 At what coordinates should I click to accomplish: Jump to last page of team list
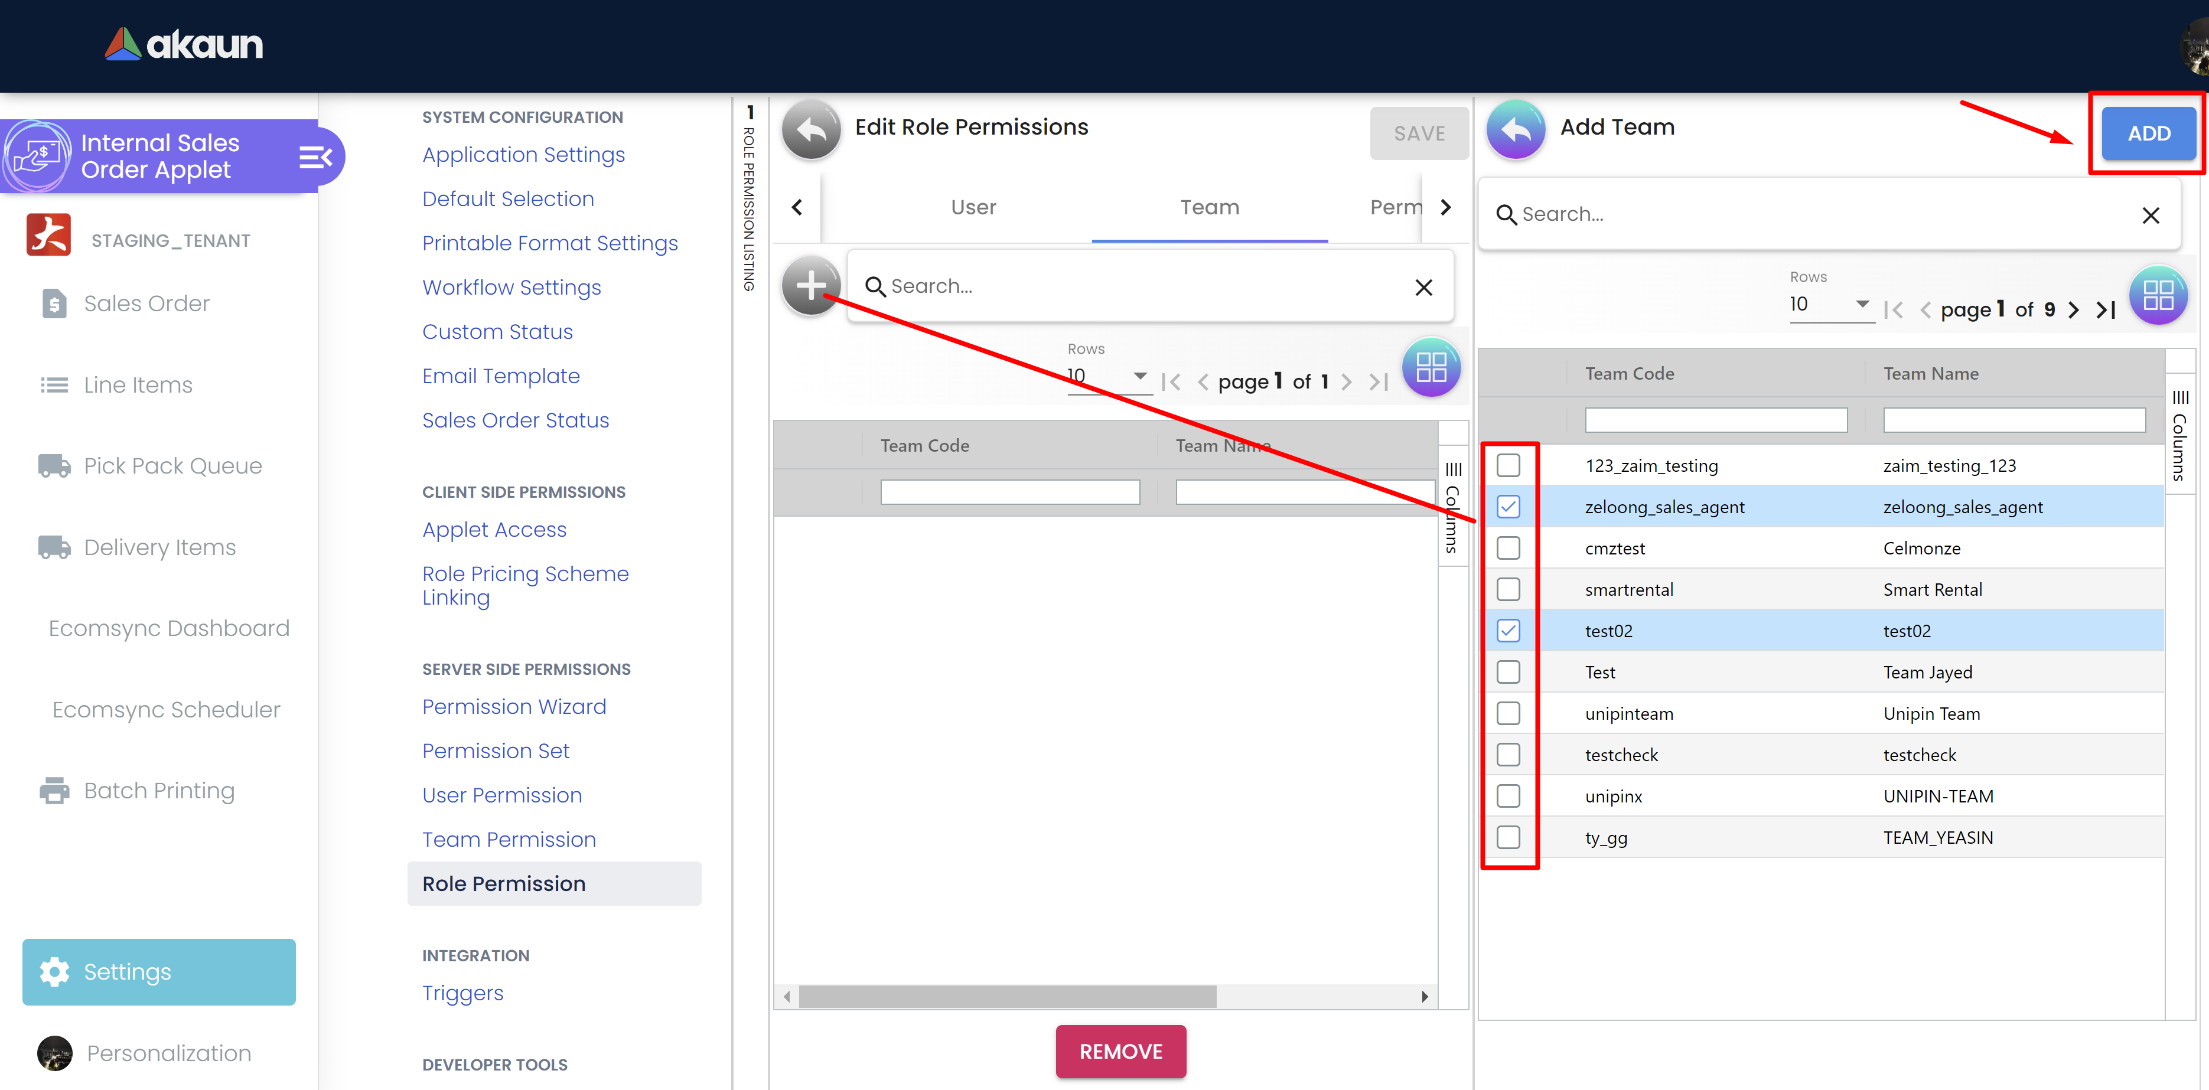(2106, 309)
